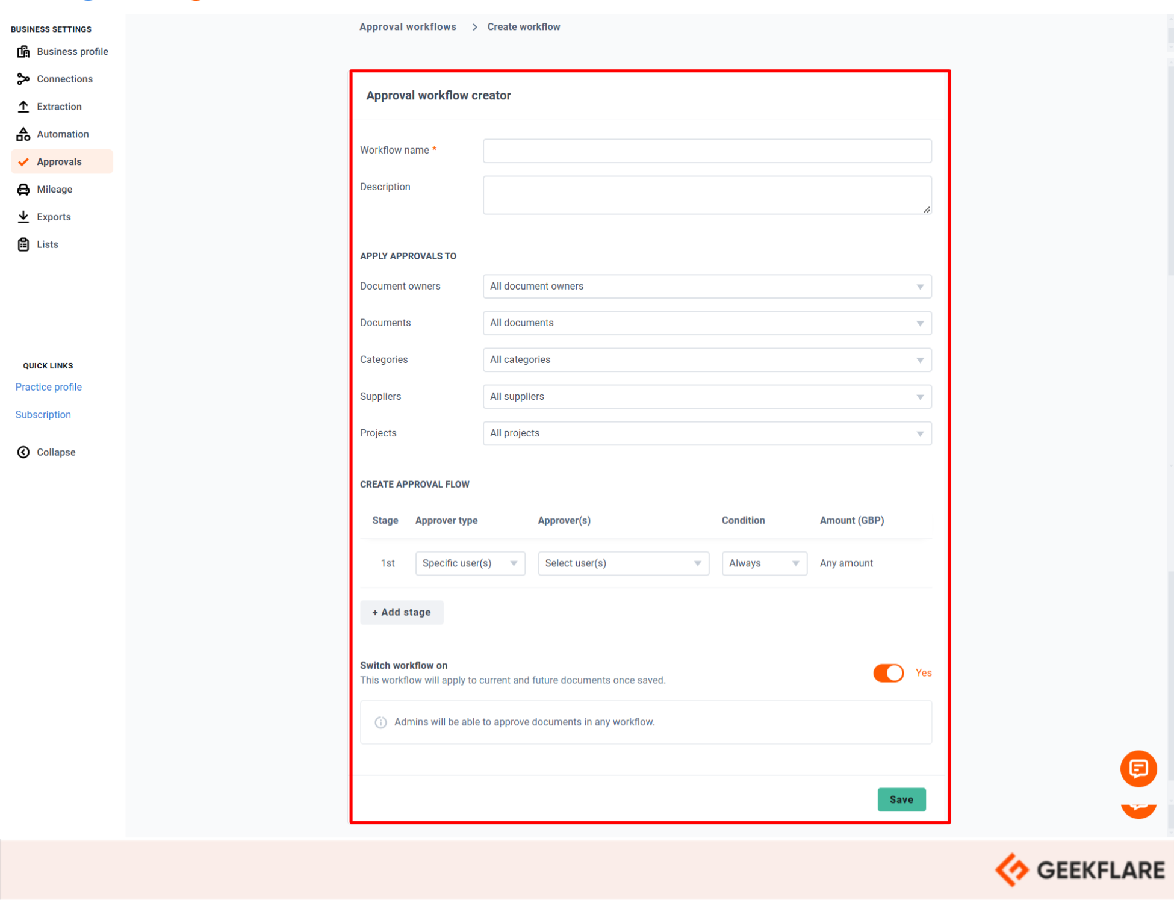Image resolution: width=1174 pixels, height=903 pixels.
Task: Open the Document owners dropdown
Action: point(707,287)
